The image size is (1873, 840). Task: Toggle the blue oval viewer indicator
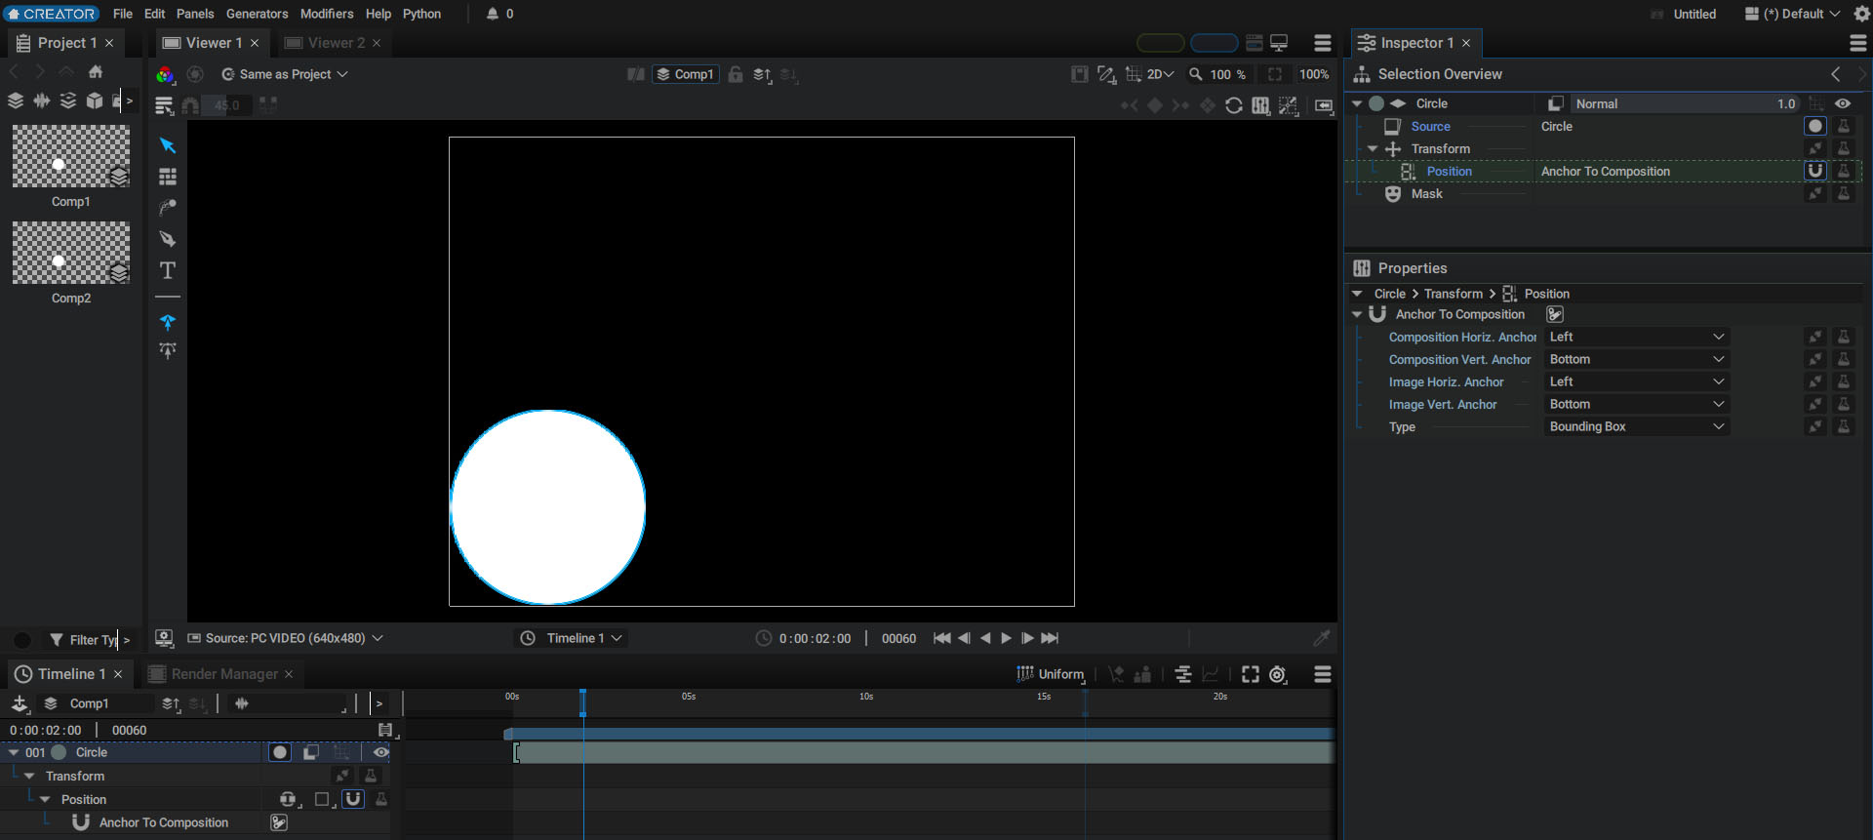tap(1215, 43)
